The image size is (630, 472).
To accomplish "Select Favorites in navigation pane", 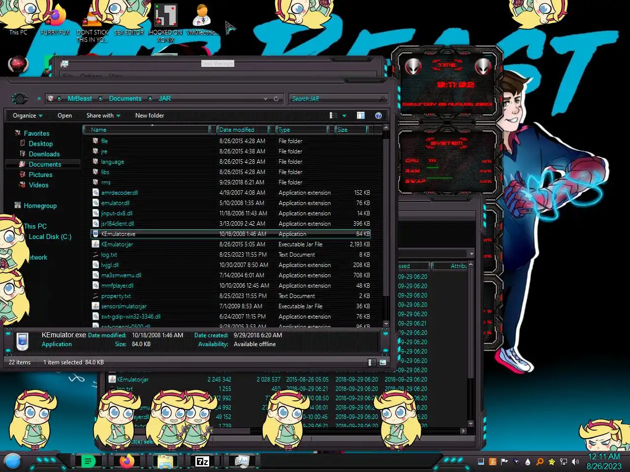I will coord(36,133).
